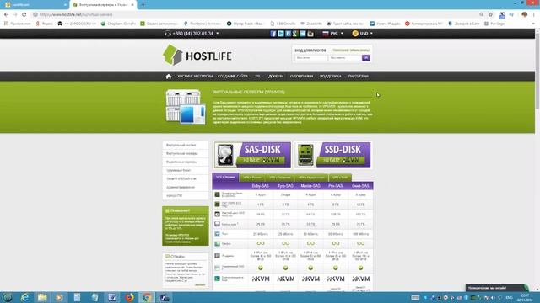Click unlimited traffic icon under Baby-SAS
Image resolution: width=540 pixels, height=303 pixels.
pos(261,243)
